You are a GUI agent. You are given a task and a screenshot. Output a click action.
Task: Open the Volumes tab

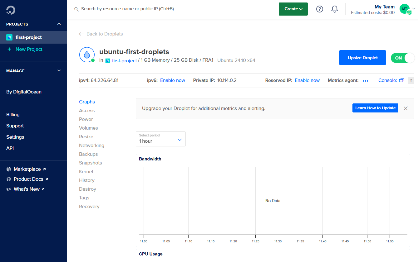click(88, 128)
